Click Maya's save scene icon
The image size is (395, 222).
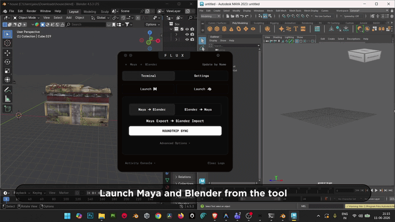point(237,16)
